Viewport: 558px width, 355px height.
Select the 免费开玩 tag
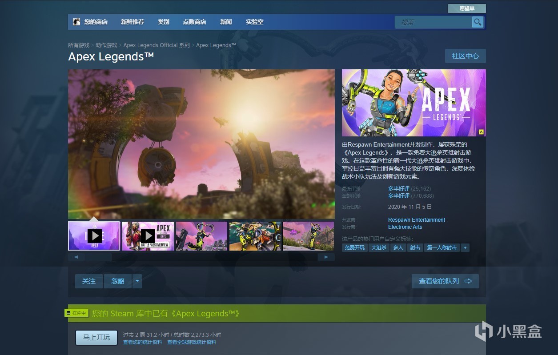tap(355, 247)
